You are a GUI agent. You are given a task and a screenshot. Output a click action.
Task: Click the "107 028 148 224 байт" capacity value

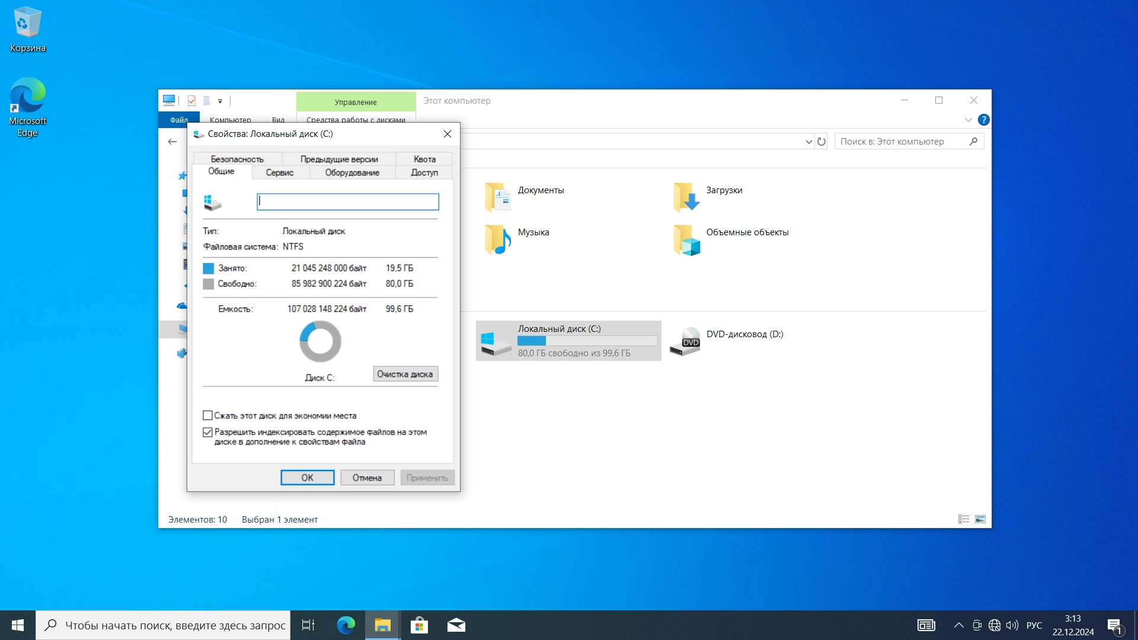(x=327, y=309)
